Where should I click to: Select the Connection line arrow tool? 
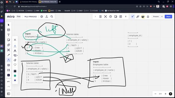coord(8,55)
